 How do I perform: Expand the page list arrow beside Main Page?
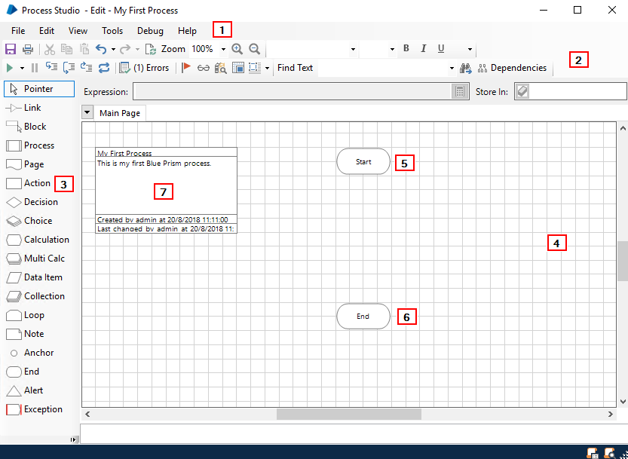87,113
